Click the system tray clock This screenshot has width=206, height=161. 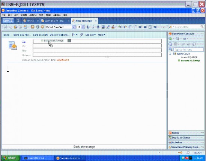click(x=198, y=158)
